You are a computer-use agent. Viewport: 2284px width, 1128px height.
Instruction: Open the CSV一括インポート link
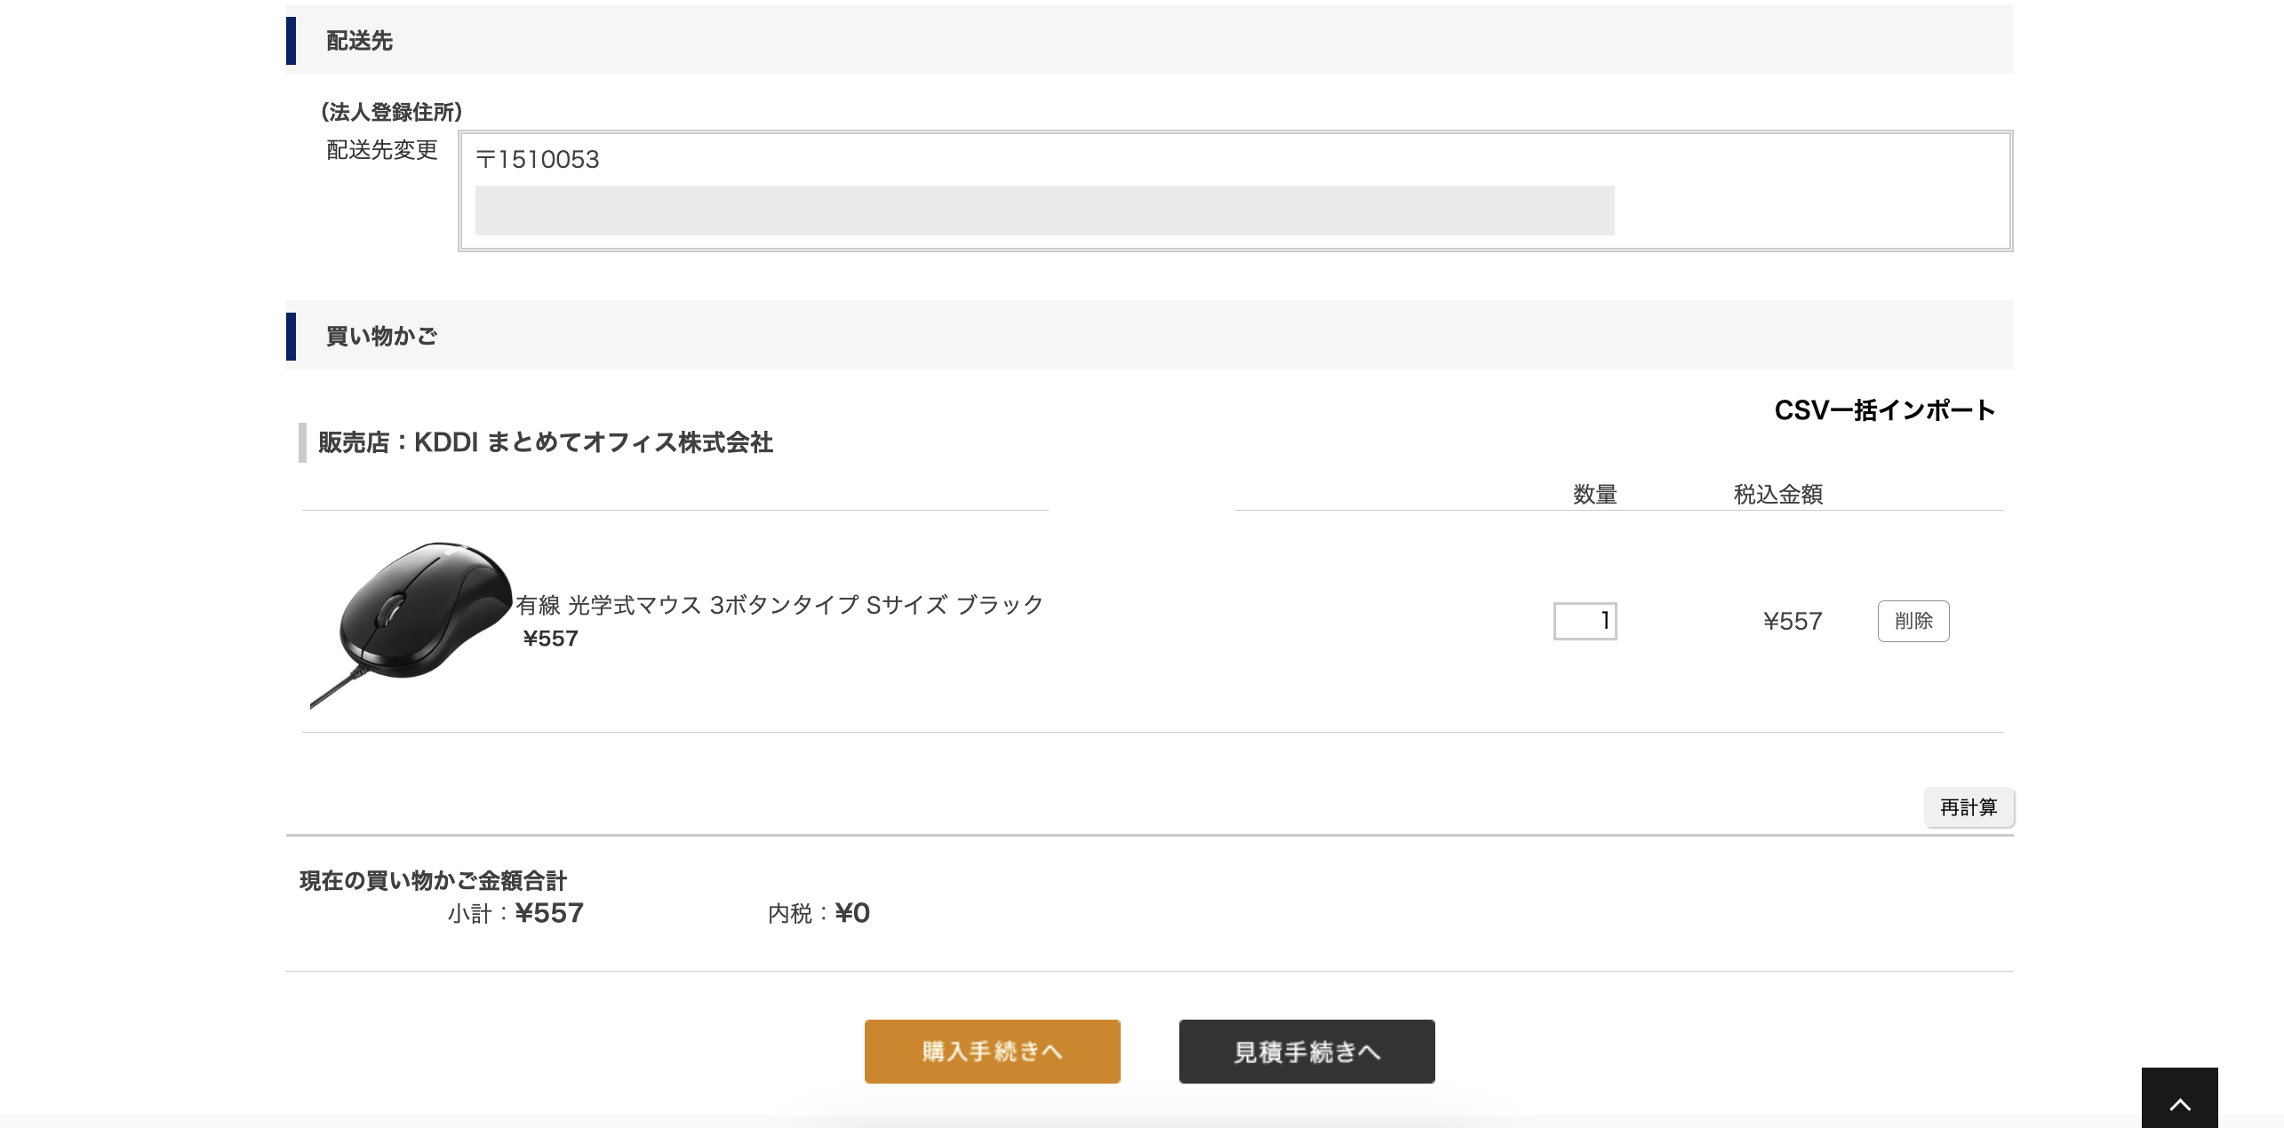click(x=1884, y=410)
